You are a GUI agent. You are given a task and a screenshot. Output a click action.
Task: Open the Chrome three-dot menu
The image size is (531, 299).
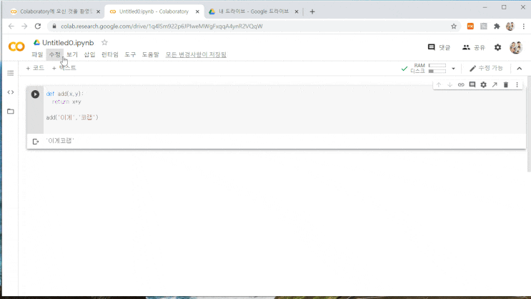click(x=524, y=26)
